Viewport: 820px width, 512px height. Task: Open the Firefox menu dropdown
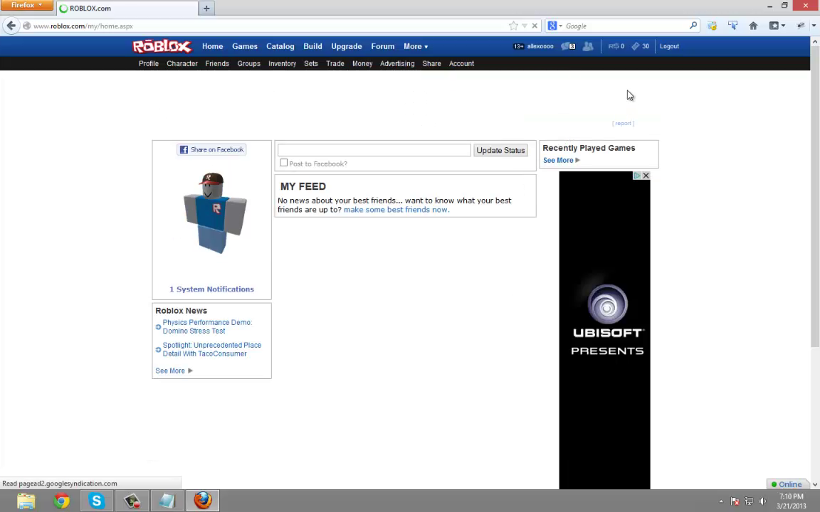(x=27, y=6)
